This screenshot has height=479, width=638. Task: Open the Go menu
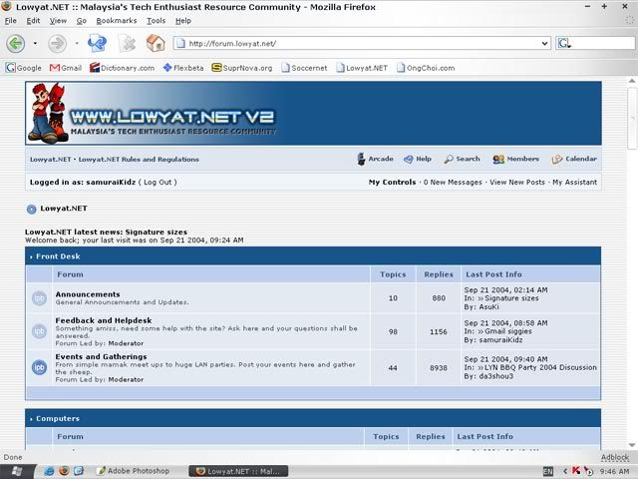(x=82, y=21)
